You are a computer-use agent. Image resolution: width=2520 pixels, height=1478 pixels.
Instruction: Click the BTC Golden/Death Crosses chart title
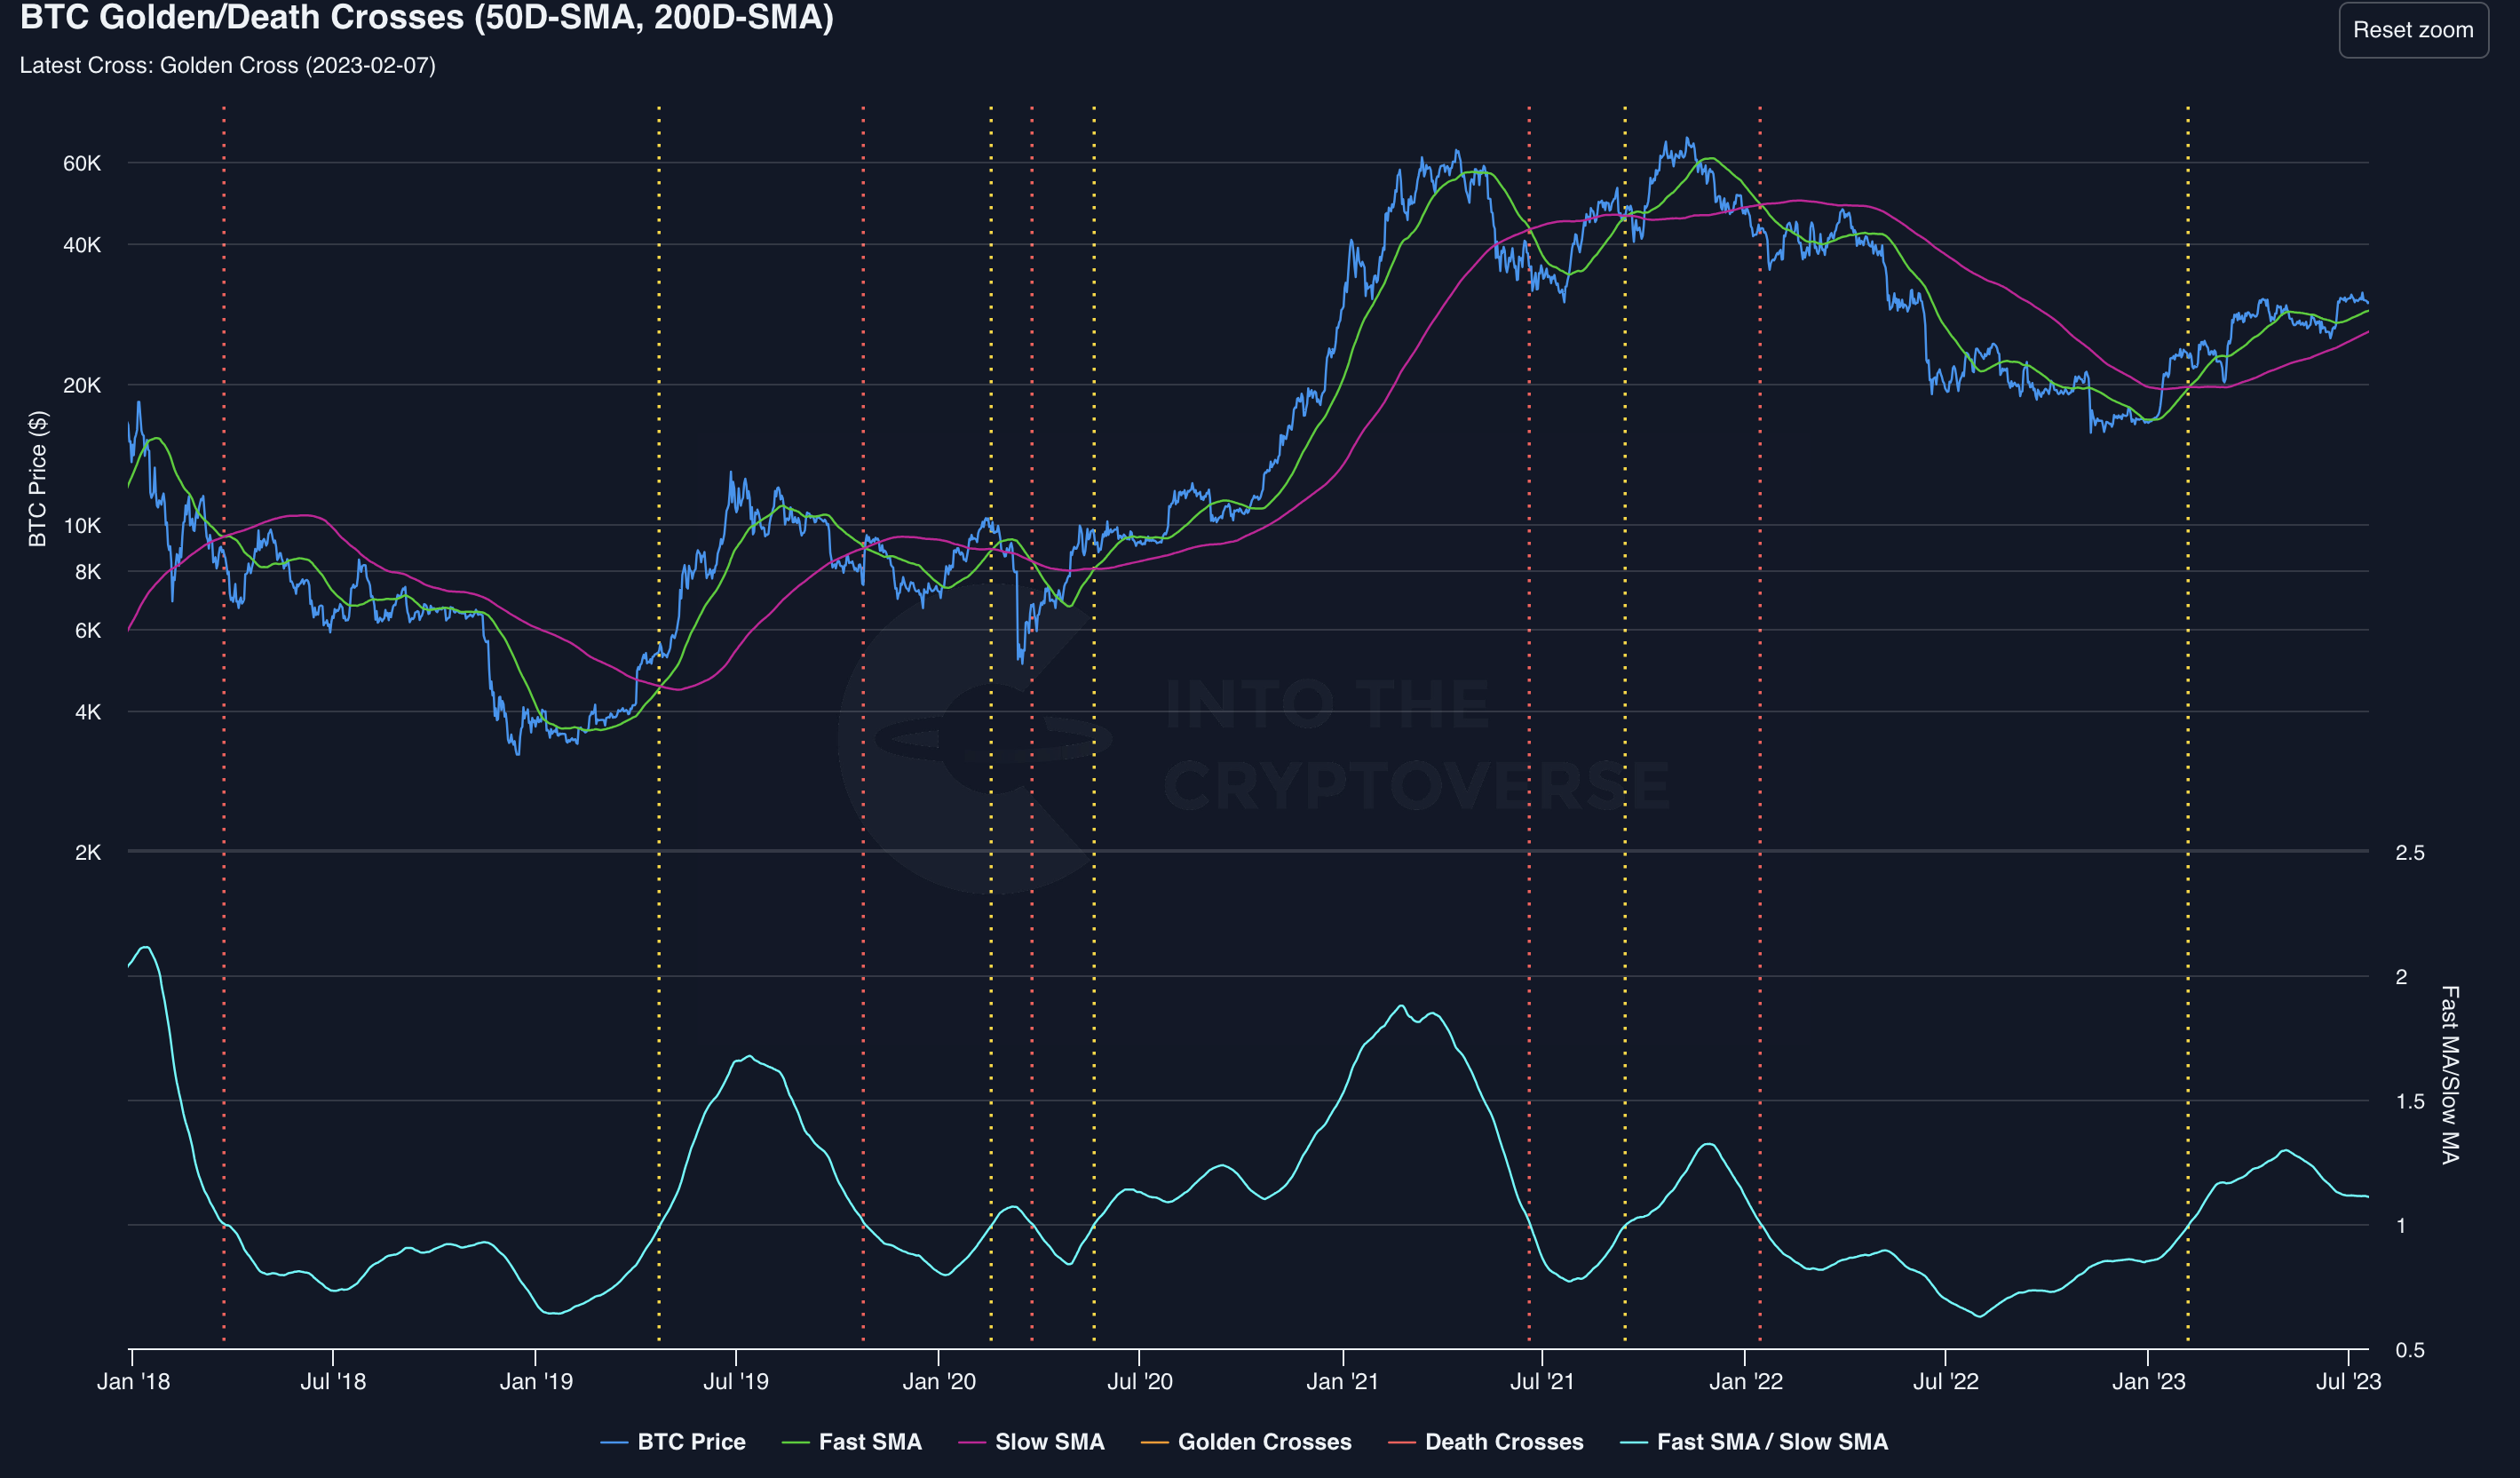click(426, 18)
